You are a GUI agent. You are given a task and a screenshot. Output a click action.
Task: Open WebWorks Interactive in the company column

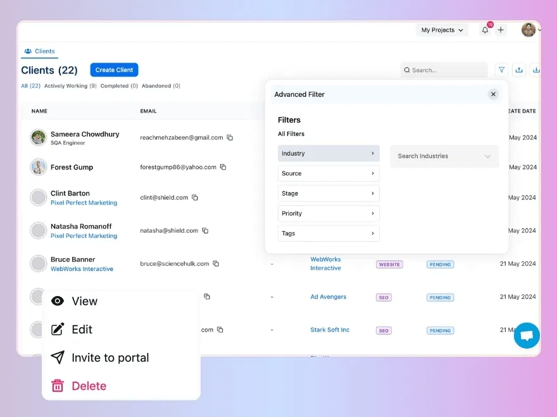[325, 264]
